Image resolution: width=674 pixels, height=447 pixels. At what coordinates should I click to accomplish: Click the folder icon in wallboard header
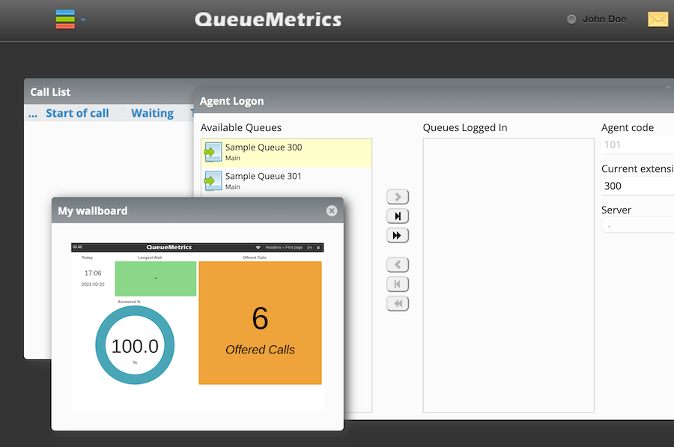pos(309,247)
